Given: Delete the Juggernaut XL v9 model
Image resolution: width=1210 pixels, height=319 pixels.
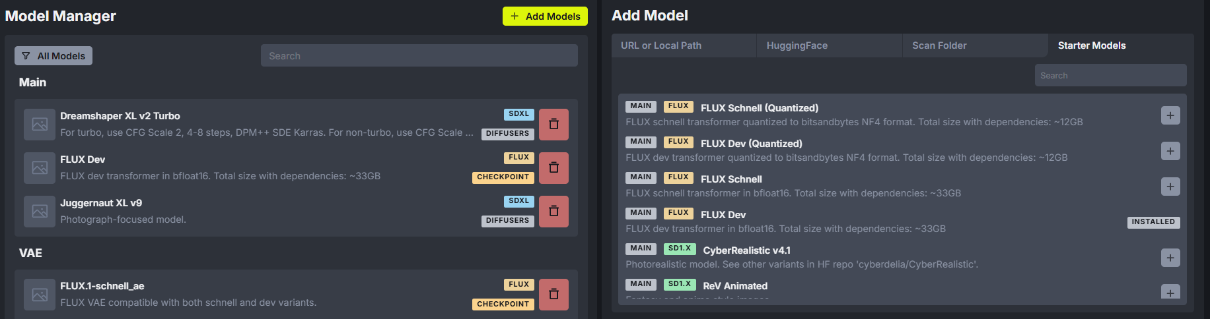Looking at the screenshot, I should tap(553, 211).
